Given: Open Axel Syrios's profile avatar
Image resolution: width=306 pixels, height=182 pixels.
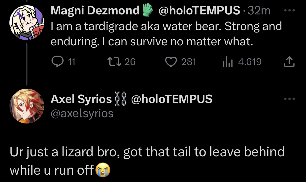Looking at the screenshot, I should click(27, 106).
